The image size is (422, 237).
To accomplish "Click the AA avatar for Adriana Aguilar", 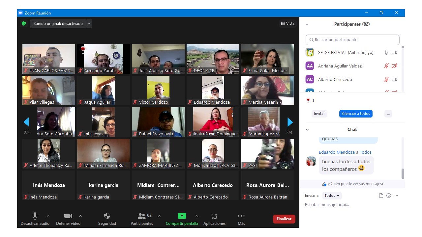I will [310, 66].
